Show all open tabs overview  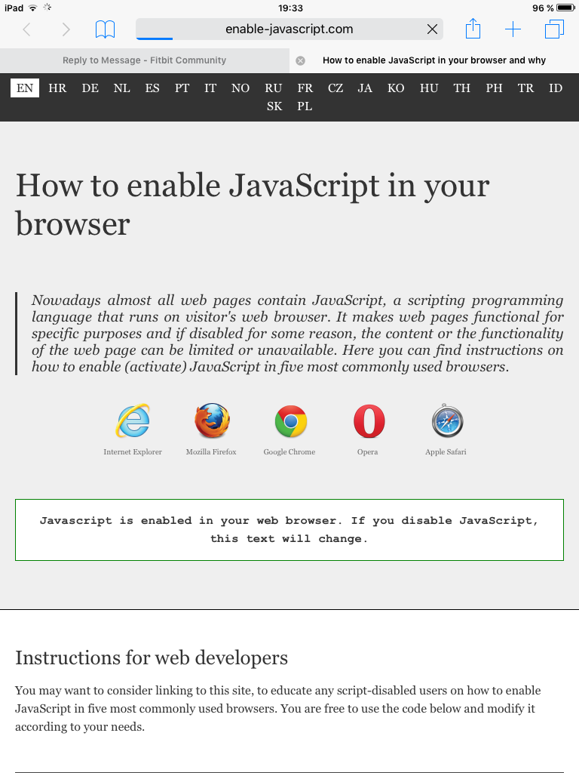554,29
